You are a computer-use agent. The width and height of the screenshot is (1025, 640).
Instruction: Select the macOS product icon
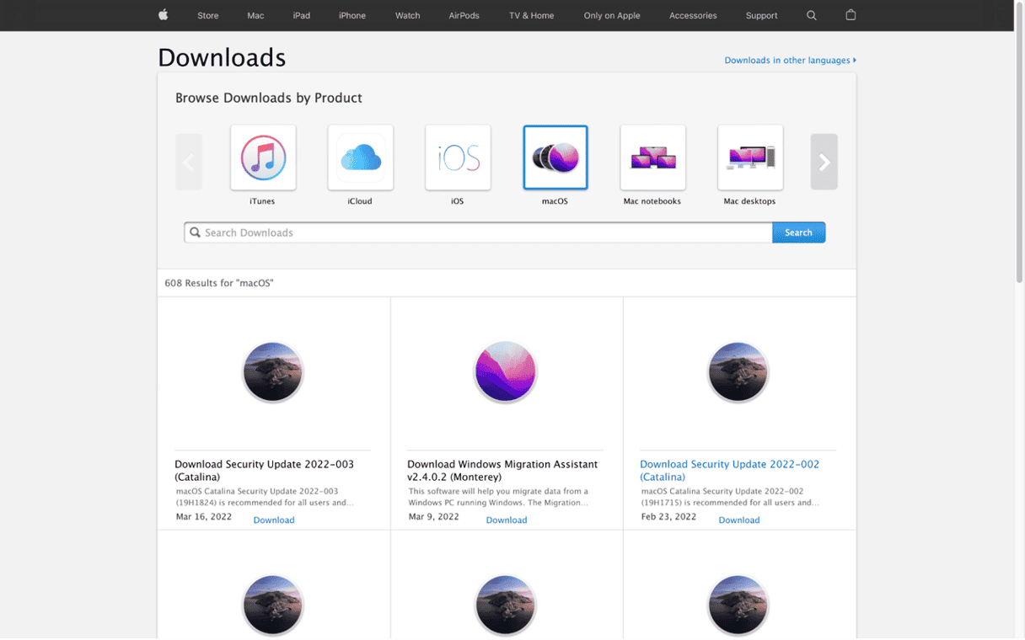(x=555, y=158)
